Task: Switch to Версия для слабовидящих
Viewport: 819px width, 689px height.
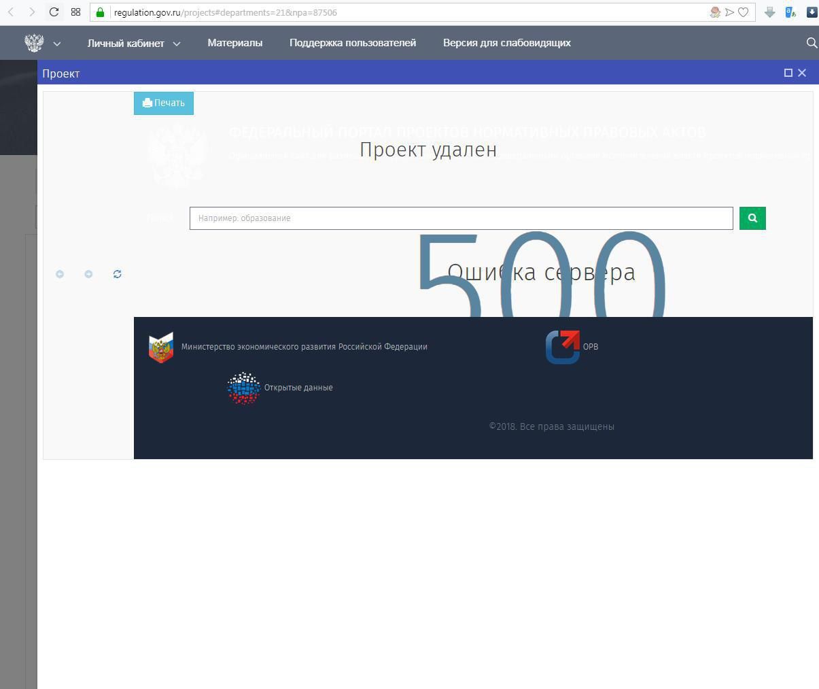Action: [507, 43]
